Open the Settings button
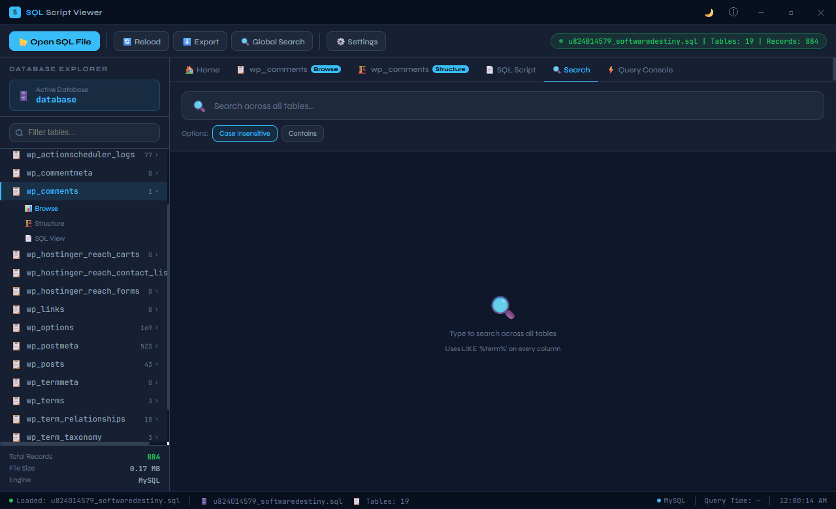 [357, 41]
